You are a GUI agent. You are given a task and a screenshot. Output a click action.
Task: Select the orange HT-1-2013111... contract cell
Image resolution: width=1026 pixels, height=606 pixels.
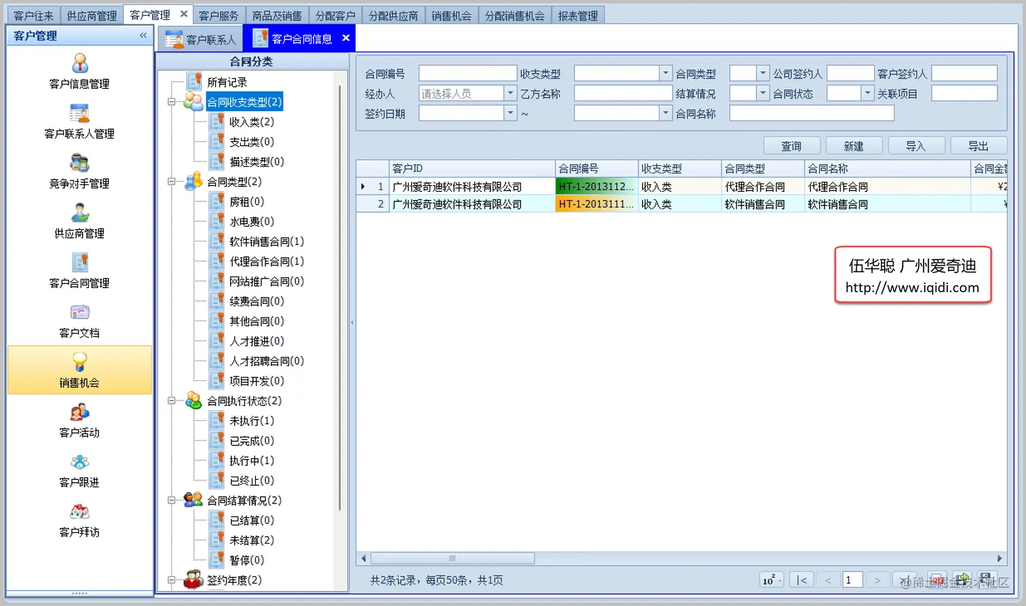click(596, 204)
